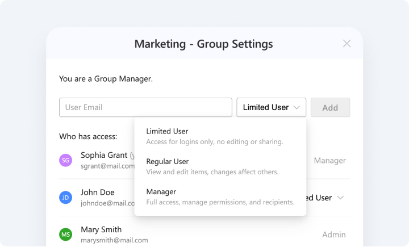The height and width of the screenshot is (247, 409).
Task: Click Sophia Grant's Manager role label
Action: tap(329, 161)
